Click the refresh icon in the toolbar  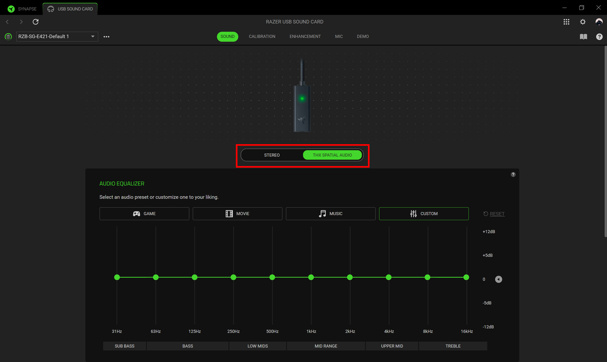tap(35, 22)
